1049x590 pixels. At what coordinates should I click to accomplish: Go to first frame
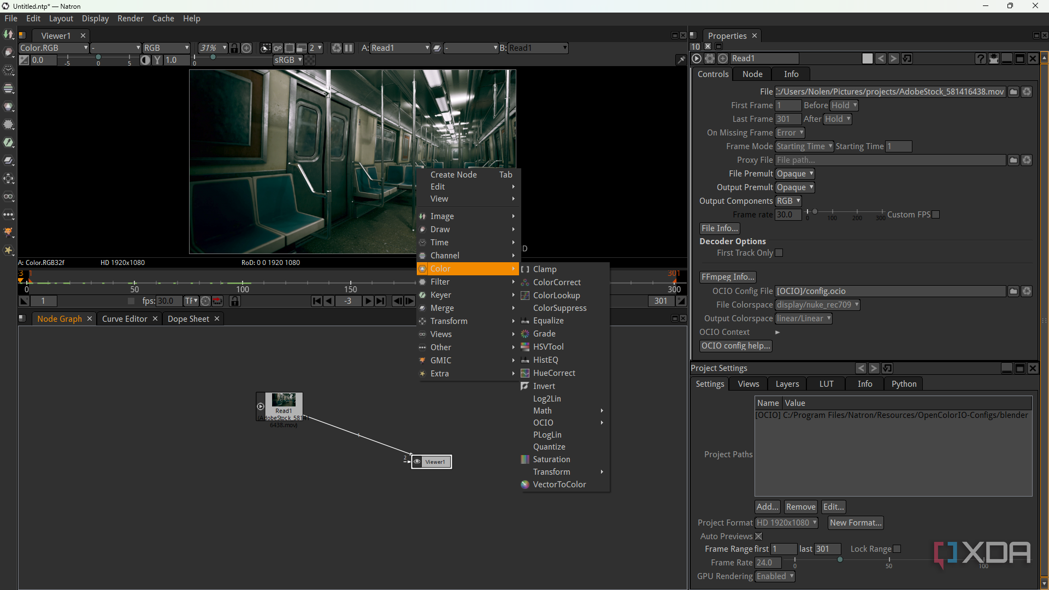(317, 301)
